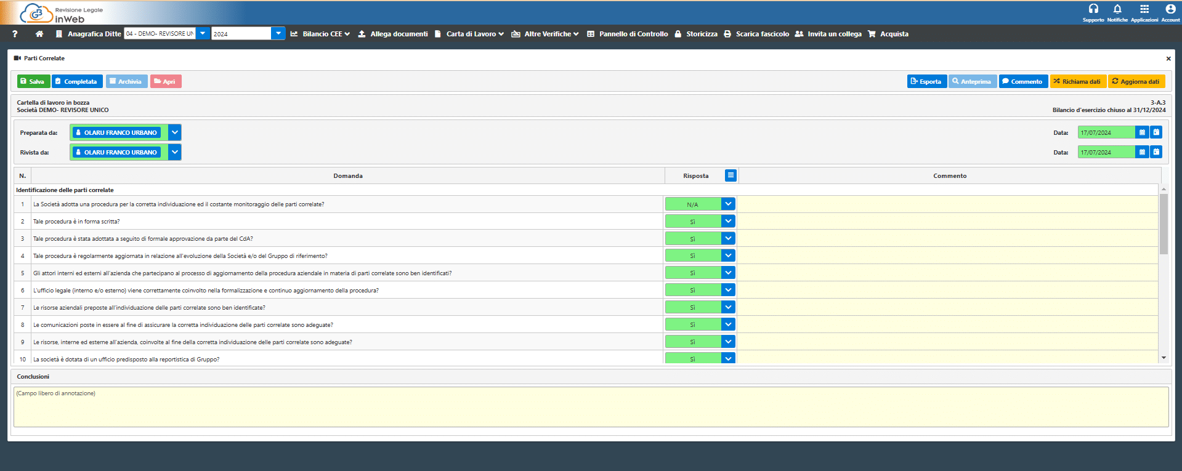This screenshot has width=1182, height=471.
Task: Click the Archivia button
Action: click(x=126, y=81)
